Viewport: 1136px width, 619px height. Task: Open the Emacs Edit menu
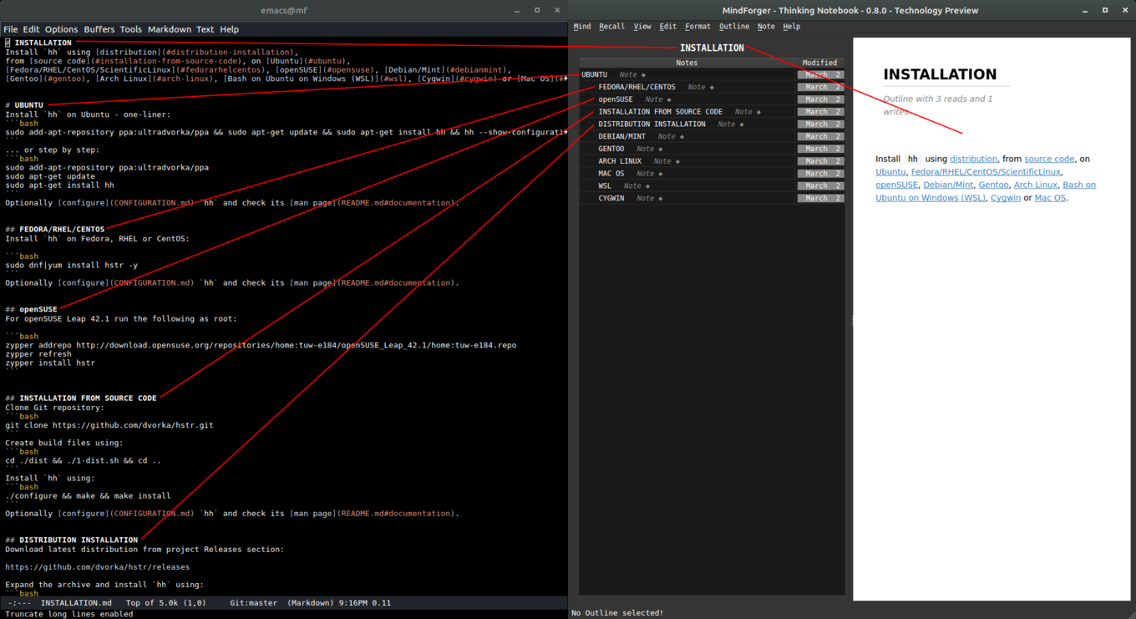31,29
